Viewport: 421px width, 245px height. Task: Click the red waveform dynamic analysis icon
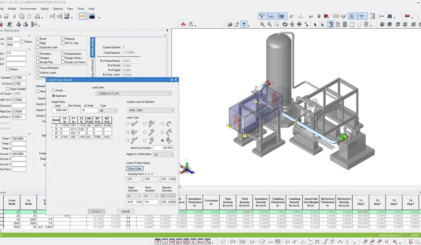point(183,24)
